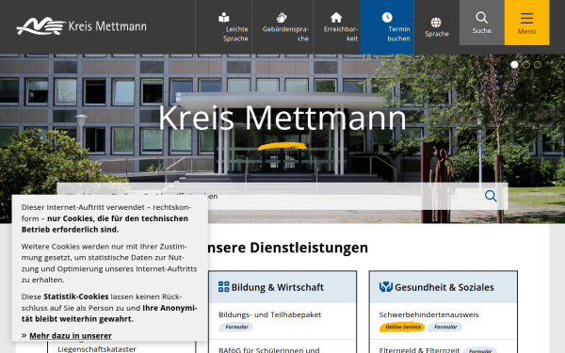Click the Kreis Mettmann hero heading

282,118
